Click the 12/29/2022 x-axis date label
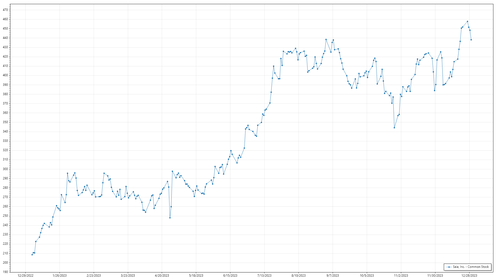This screenshot has width=497, height=280. pos(25,276)
